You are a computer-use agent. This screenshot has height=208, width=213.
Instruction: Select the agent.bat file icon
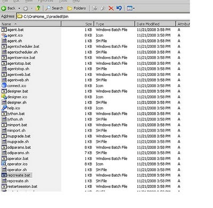4,30
